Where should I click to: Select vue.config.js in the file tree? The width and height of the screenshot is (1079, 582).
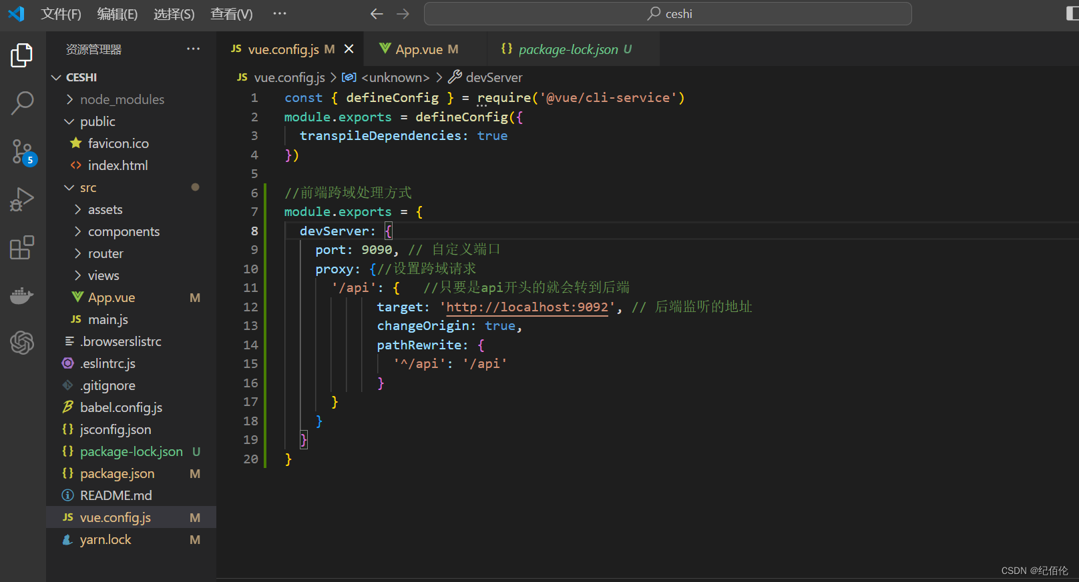(x=131, y=517)
